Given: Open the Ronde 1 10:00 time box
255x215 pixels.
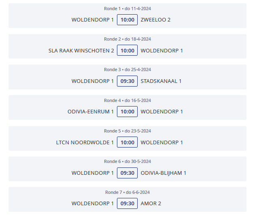Looking at the screenshot, I should point(127,20).
